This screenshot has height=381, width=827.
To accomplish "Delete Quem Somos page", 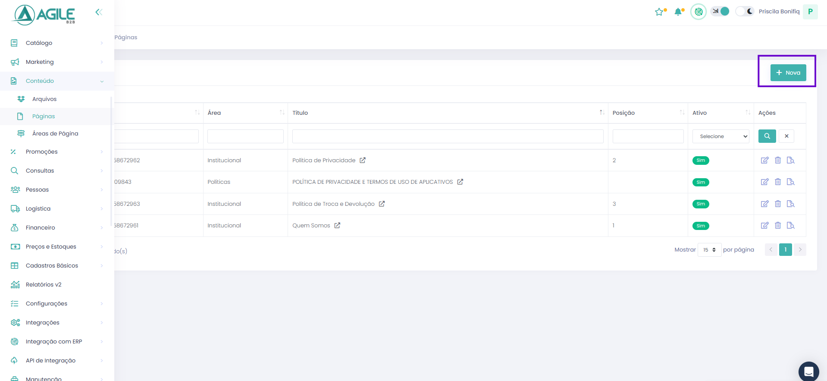I will click(778, 225).
